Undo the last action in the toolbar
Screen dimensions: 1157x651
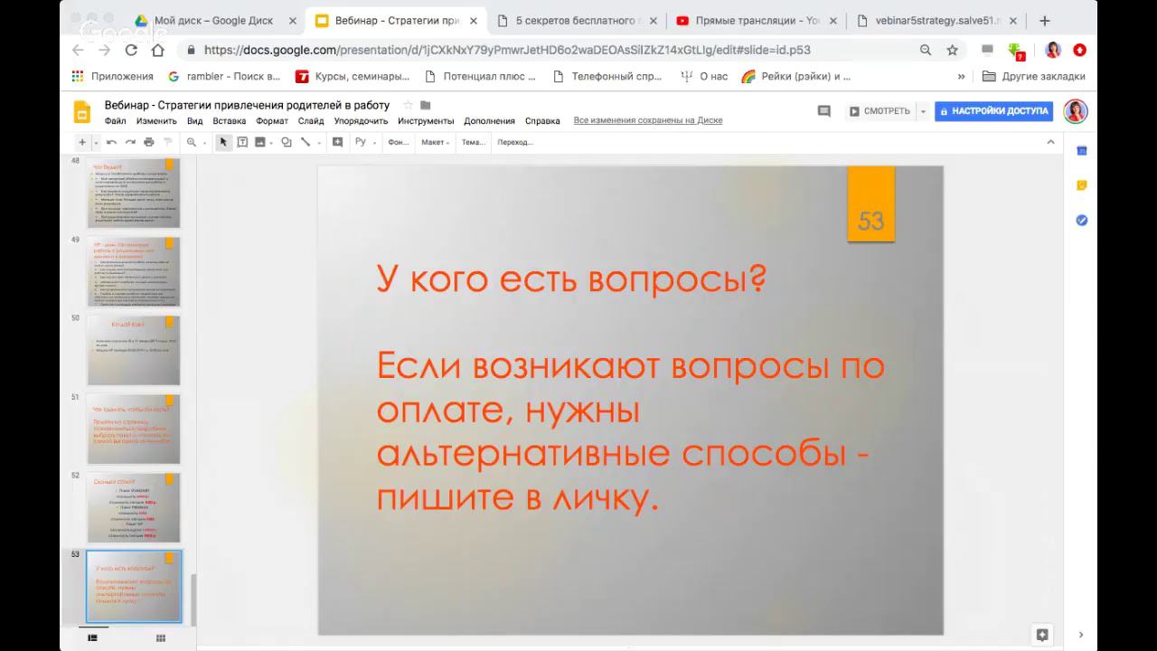(x=112, y=142)
